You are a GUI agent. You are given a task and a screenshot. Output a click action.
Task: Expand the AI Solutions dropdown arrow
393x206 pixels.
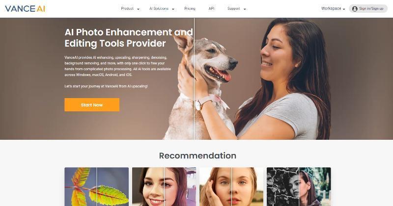click(x=173, y=9)
